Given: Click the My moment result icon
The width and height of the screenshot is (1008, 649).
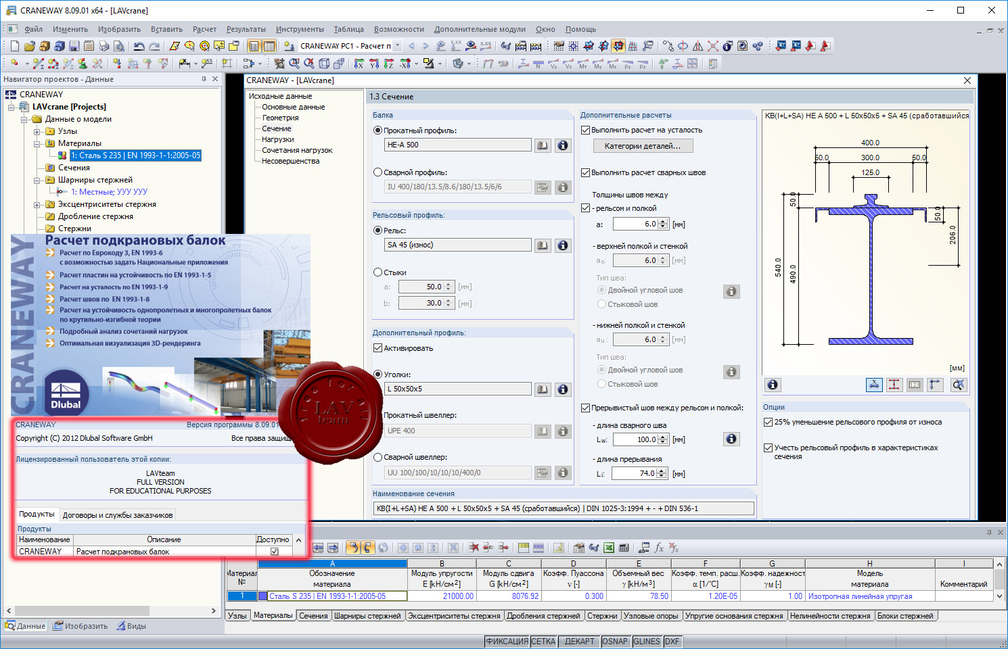Looking at the screenshot, I should coord(597,64).
